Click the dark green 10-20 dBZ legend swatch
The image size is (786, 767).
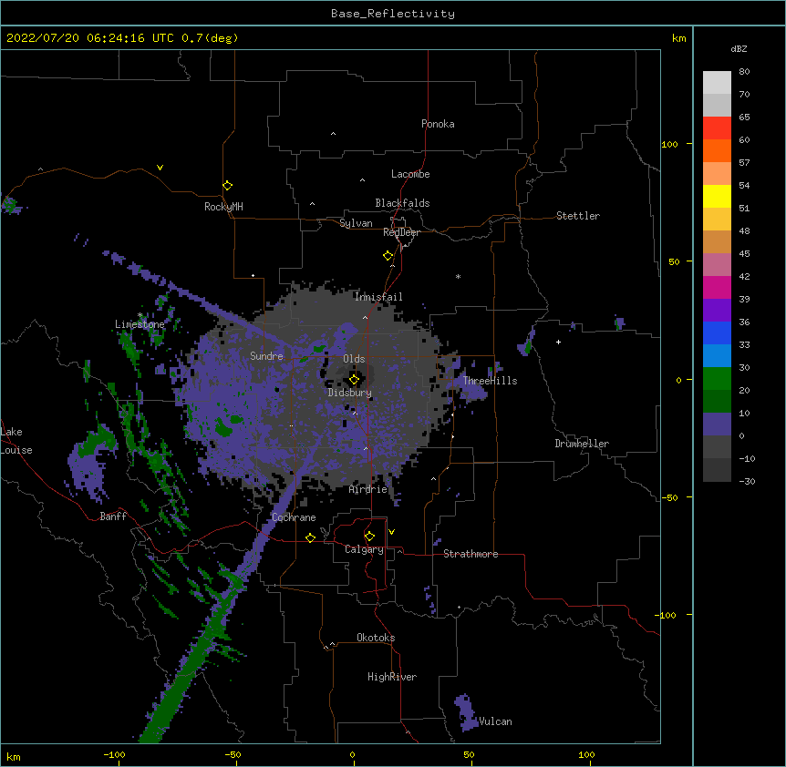(717, 402)
